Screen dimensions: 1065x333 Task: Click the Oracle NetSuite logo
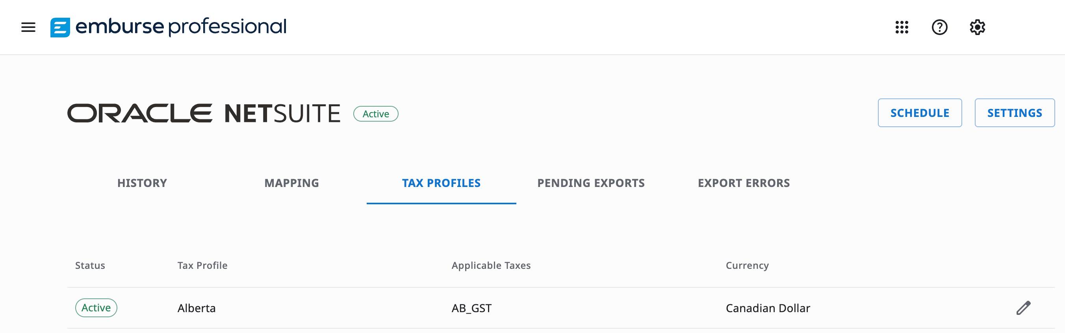click(203, 113)
